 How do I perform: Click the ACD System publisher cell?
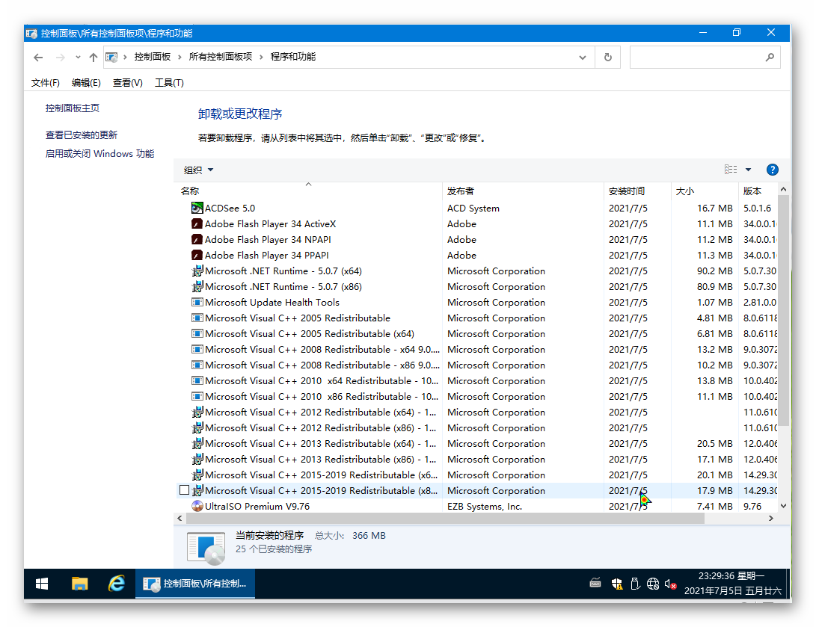coord(473,208)
